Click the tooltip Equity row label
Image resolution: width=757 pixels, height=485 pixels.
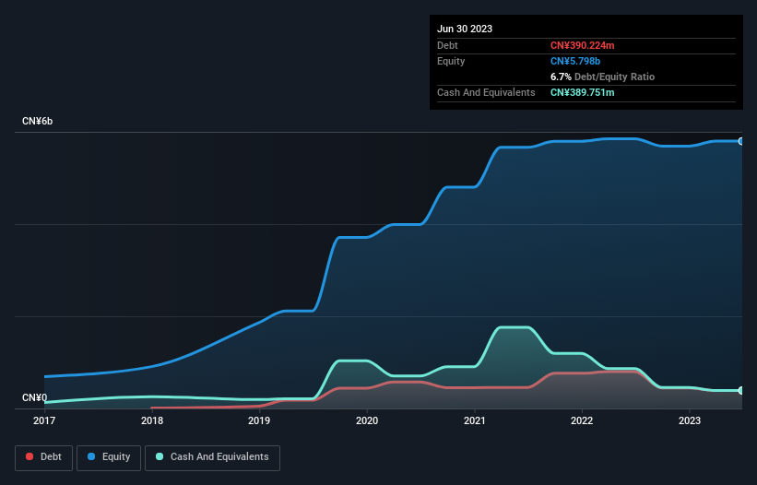(x=451, y=61)
